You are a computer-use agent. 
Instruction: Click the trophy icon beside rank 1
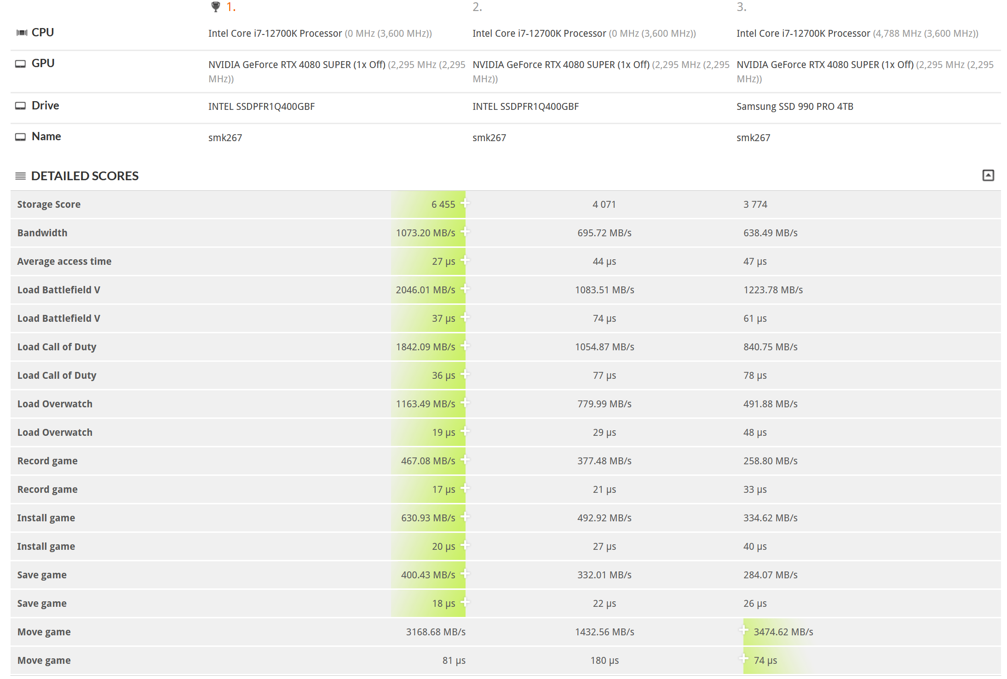(215, 7)
